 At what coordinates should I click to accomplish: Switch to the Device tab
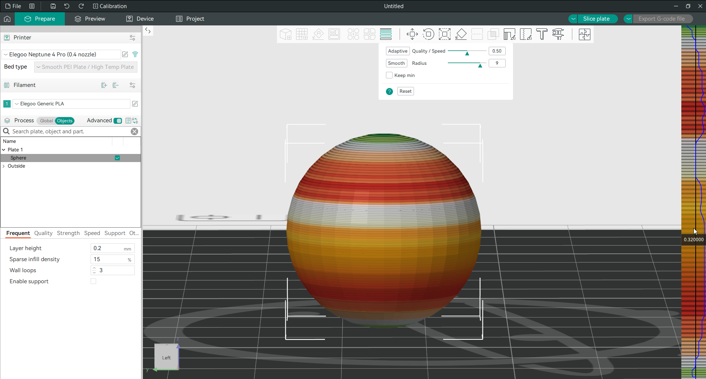click(x=140, y=19)
